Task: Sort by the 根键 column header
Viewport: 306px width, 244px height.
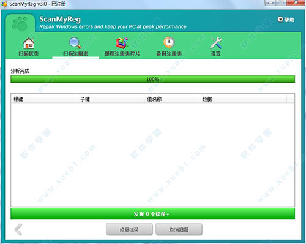Action: tap(45, 99)
